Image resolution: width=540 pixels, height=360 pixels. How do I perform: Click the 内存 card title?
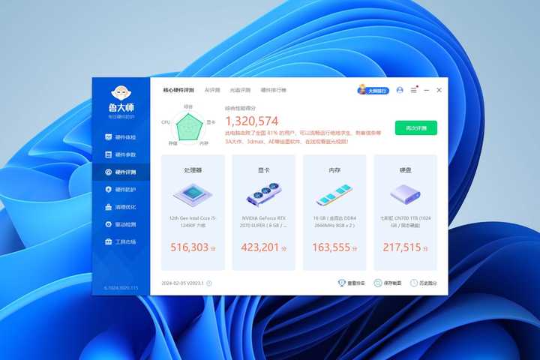coord(334,170)
